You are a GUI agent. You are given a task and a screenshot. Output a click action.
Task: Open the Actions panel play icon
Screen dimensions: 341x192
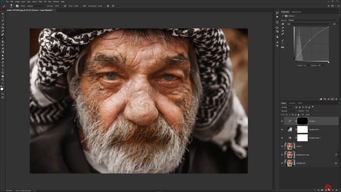(277, 17)
